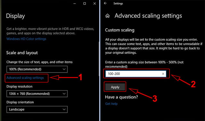This screenshot has height=121, width=205.
Task: Click the 'Have a question?' heading
Action: 121,97
